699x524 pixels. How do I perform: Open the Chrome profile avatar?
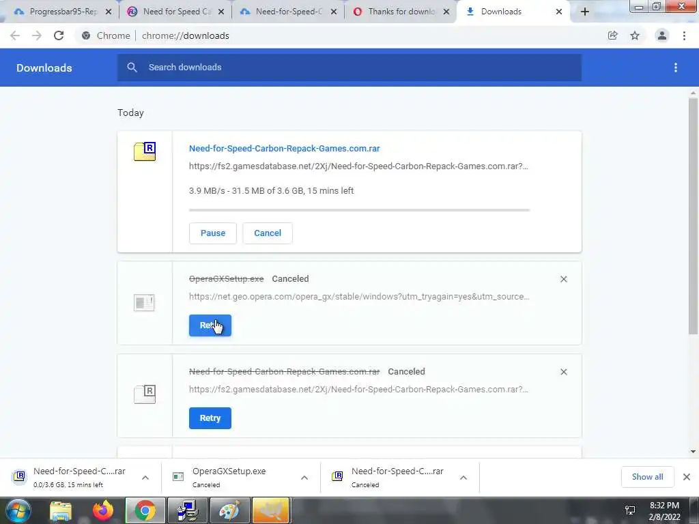662,35
